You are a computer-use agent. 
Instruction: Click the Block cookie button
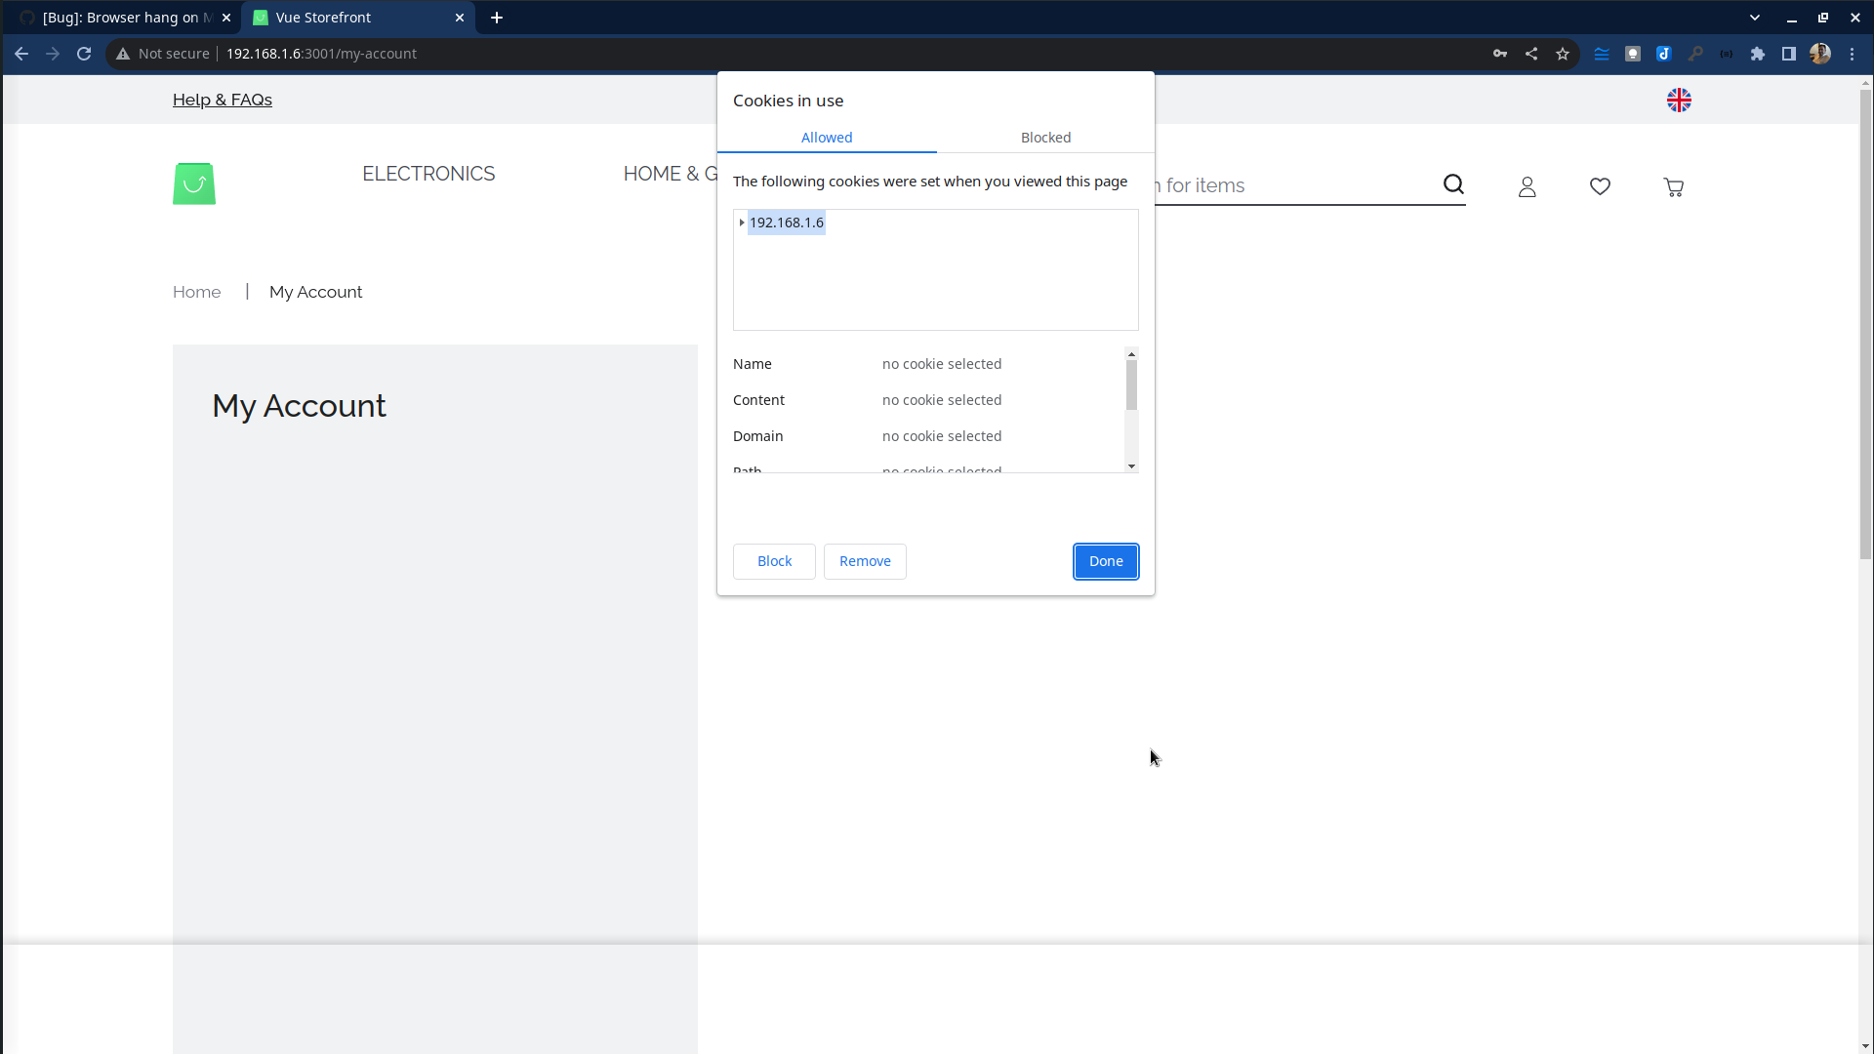[x=773, y=561]
